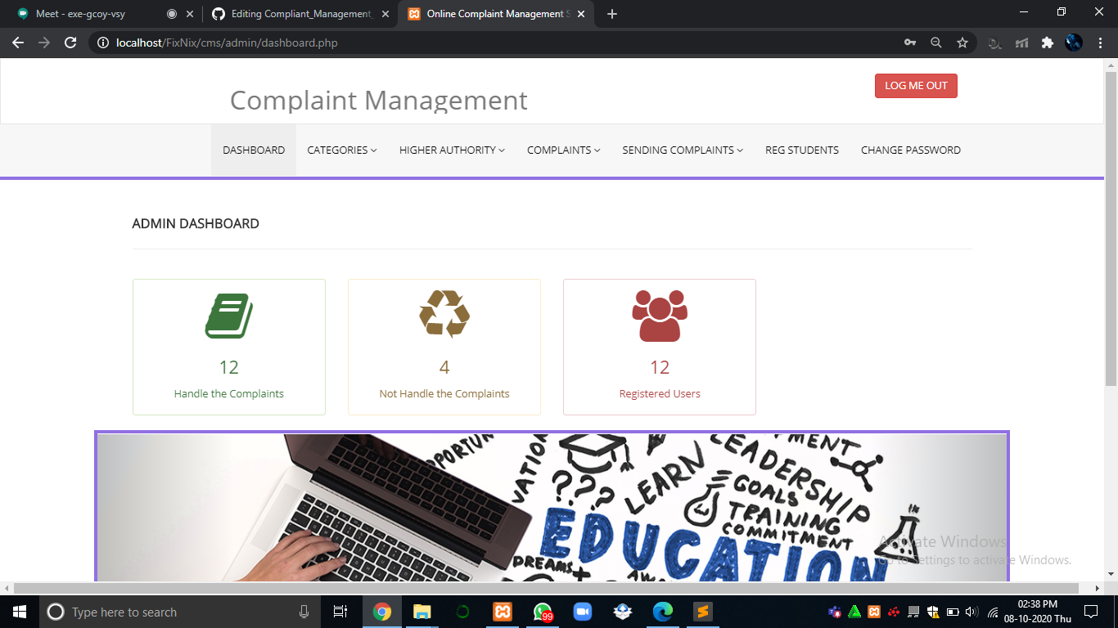Viewport: 1118px width, 628px height.
Task: Click the Windows search box
Action: [x=164, y=611]
